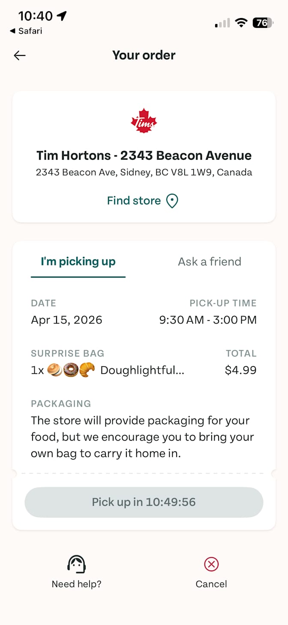This screenshot has height=625, width=288.
Task: Select the "I'm picking up" tab
Action: click(x=78, y=262)
